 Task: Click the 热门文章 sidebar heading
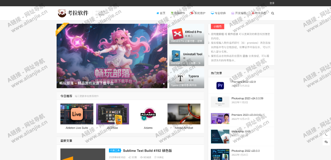(x=216, y=73)
